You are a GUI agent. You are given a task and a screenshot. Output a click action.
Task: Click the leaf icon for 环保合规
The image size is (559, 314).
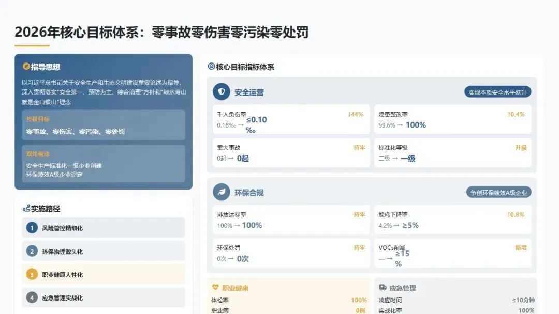(222, 192)
